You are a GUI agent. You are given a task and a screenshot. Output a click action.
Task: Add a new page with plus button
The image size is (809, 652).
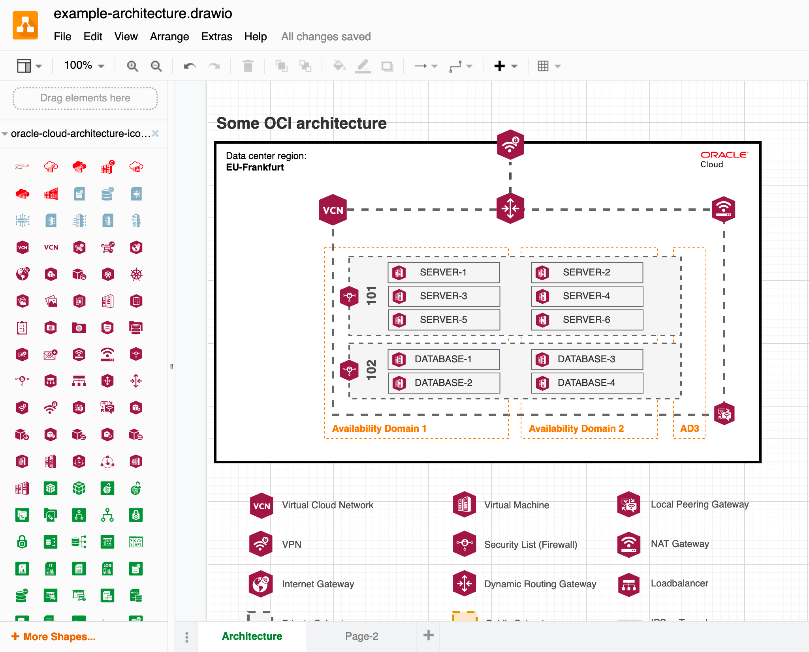tap(428, 635)
